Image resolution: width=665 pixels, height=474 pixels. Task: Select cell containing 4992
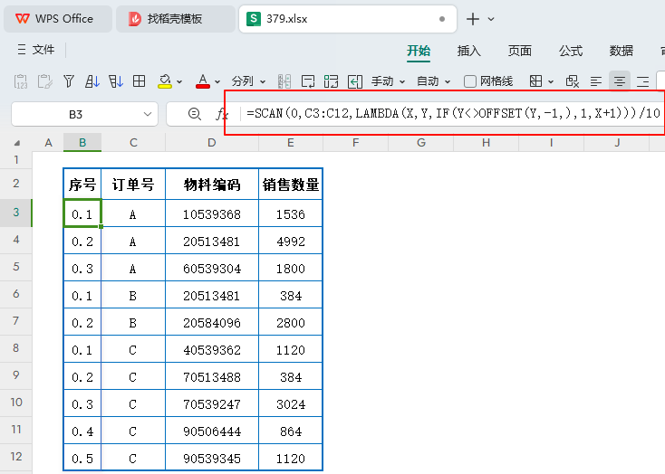[x=291, y=242]
